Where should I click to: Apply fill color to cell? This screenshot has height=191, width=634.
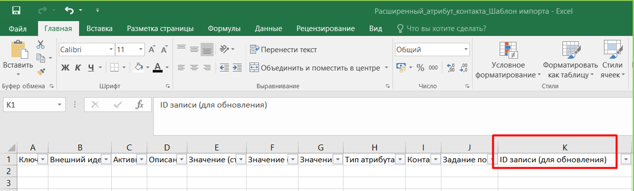(x=139, y=68)
